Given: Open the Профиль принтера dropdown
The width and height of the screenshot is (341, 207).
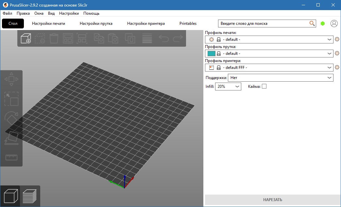Looking at the screenshot, I should (269, 68).
